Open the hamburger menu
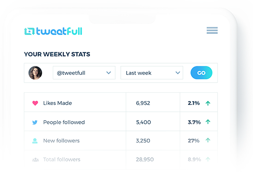253x180 pixels. tap(212, 30)
